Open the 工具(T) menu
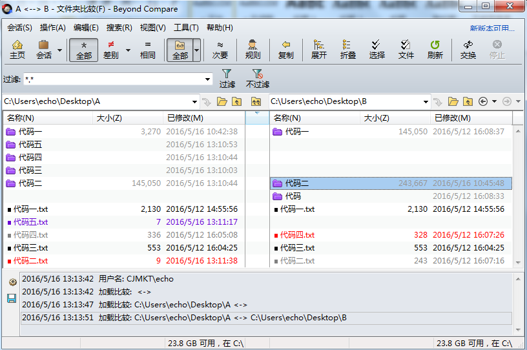This screenshot has height=350, width=527. tap(186, 28)
